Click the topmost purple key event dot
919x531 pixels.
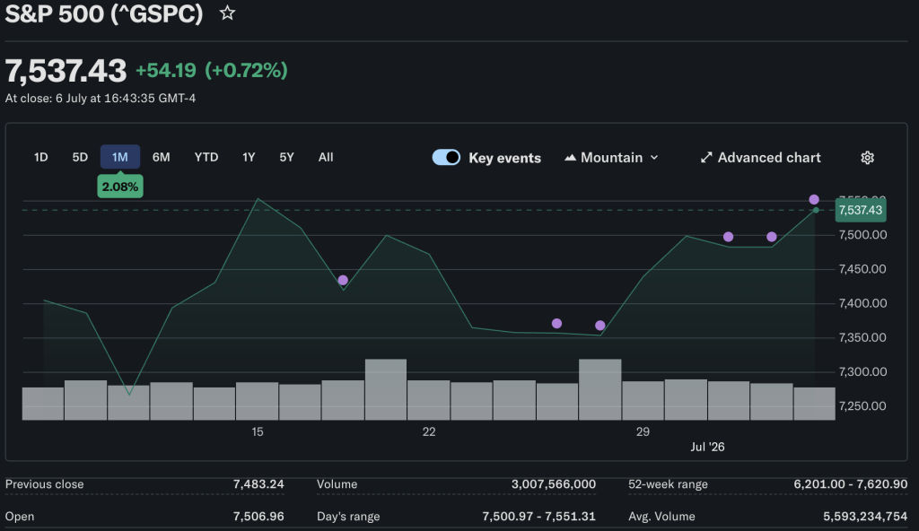[x=814, y=200]
